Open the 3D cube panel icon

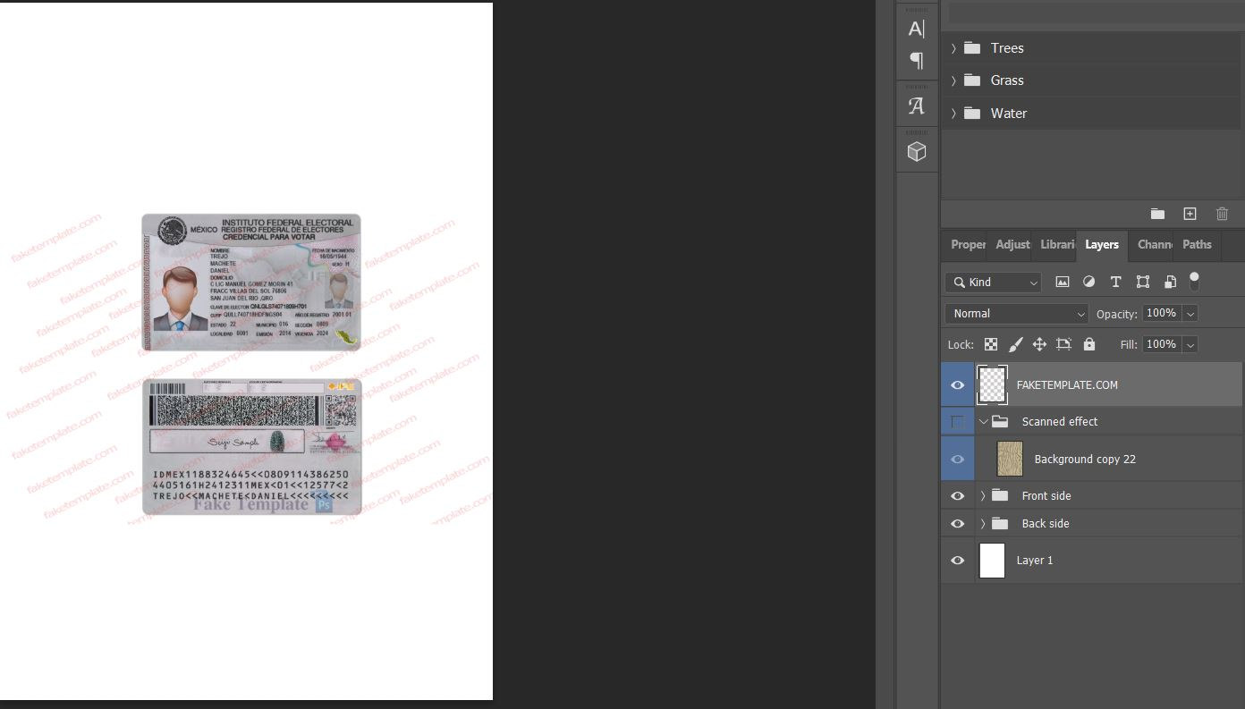pos(917,152)
